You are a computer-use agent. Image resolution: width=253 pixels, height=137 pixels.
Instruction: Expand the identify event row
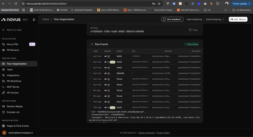coord(90,73)
